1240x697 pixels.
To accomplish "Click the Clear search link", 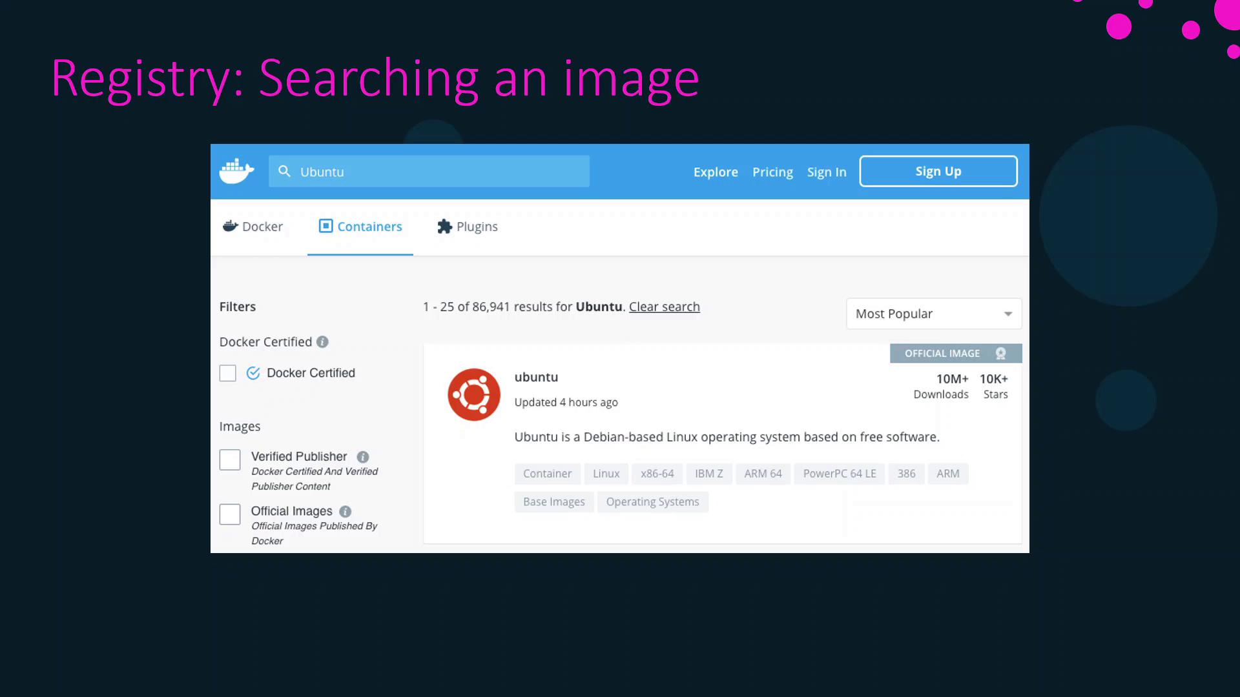I will (x=664, y=307).
